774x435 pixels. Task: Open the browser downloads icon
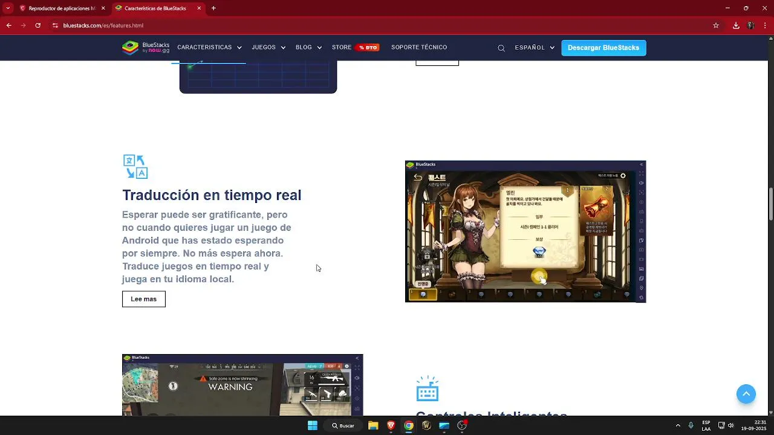736,25
